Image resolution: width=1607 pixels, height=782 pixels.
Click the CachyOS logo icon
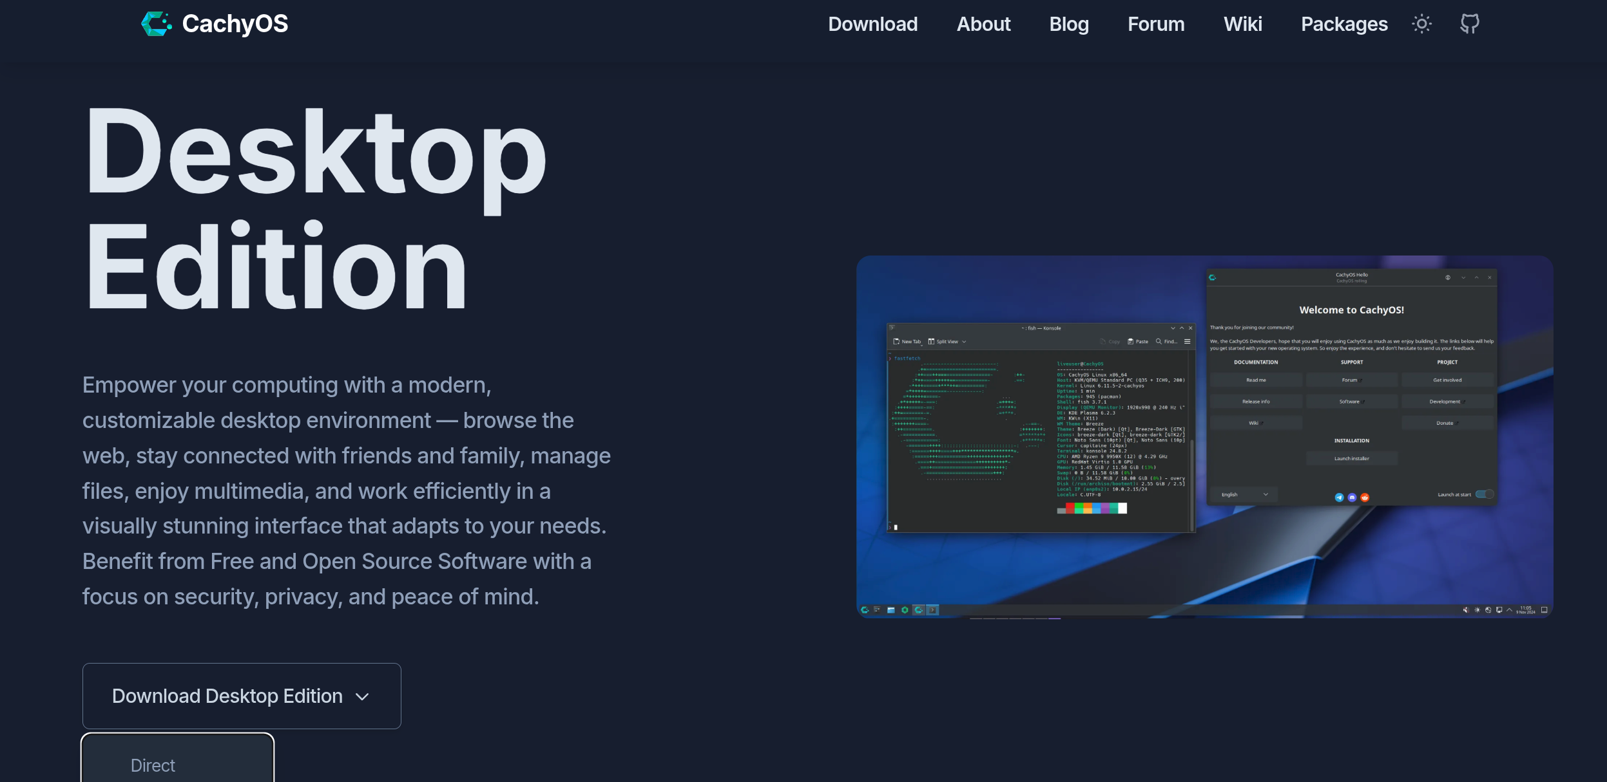(x=157, y=24)
